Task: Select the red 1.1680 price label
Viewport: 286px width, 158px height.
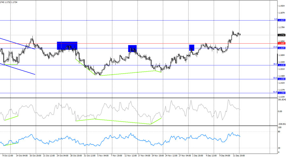Action: click(x=282, y=43)
